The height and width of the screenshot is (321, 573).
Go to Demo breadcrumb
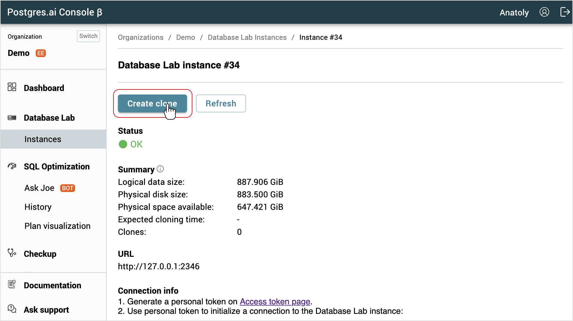[x=186, y=37]
